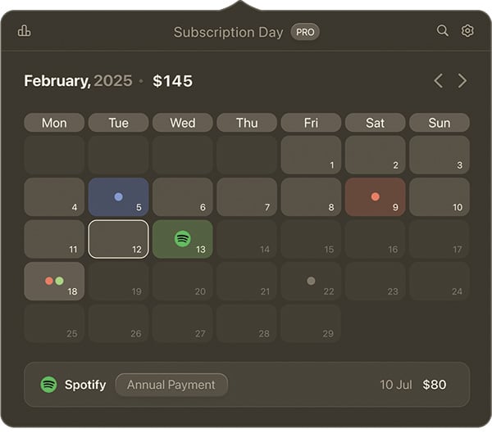Select the highlighted day 12 cell
The width and height of the screenshot is (492, 433).
point(118,239)
